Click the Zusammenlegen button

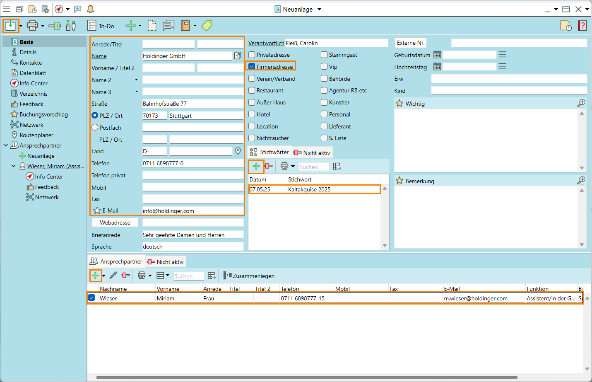tap(249, 276)
